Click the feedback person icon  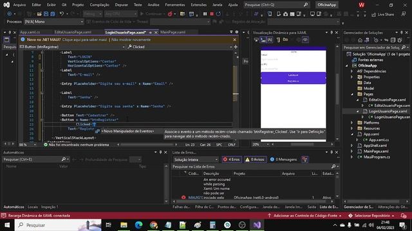(404, 14)
